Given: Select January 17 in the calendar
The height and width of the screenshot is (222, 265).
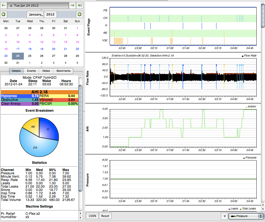Looking at the screenshot, I should [18, 49].
